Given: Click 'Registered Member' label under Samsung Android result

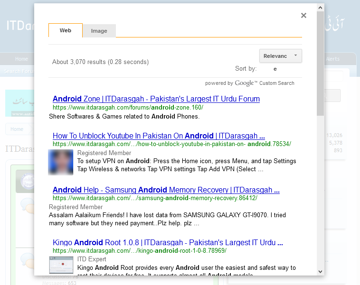Looking at the screenshot, I should 76,207.
